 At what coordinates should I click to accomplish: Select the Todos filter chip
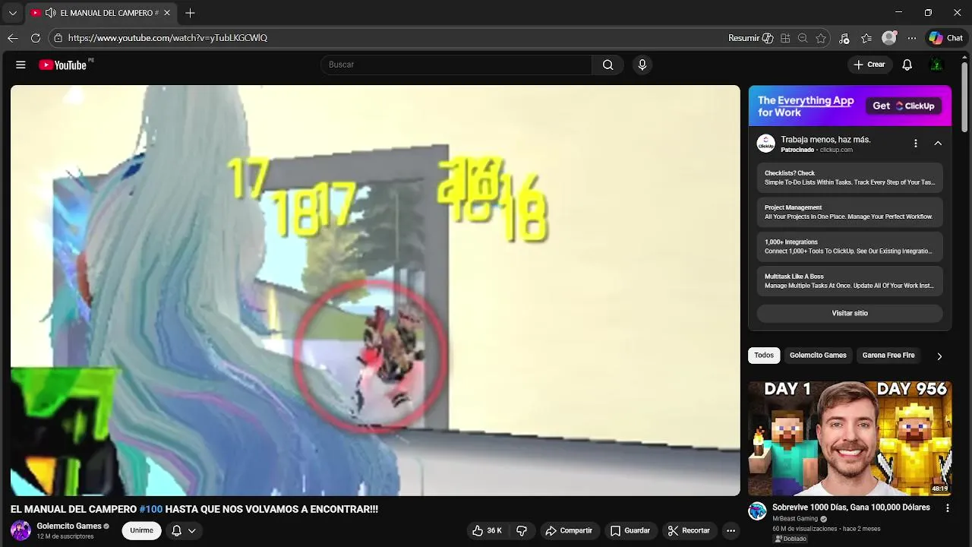point(764,356)
